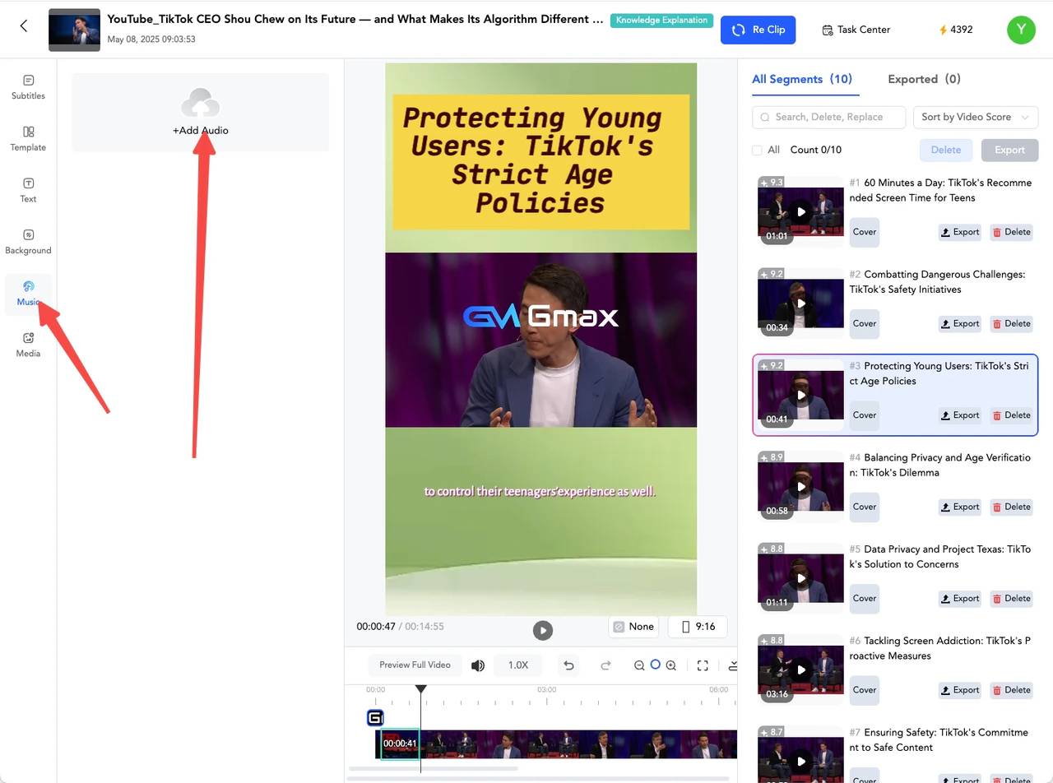This screenshot has width=1053, height=783.
Task: Enter fullscreen preview mode
Action: [x=703, y=665]
